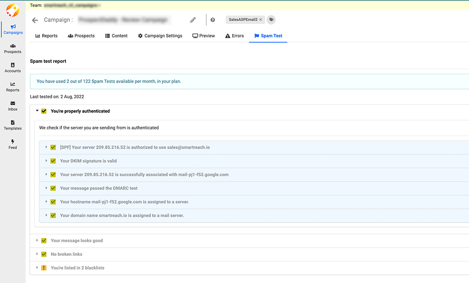Screen dimensions: 469x283
Task: Expand the No broken links section
Action: pos(37,254)
